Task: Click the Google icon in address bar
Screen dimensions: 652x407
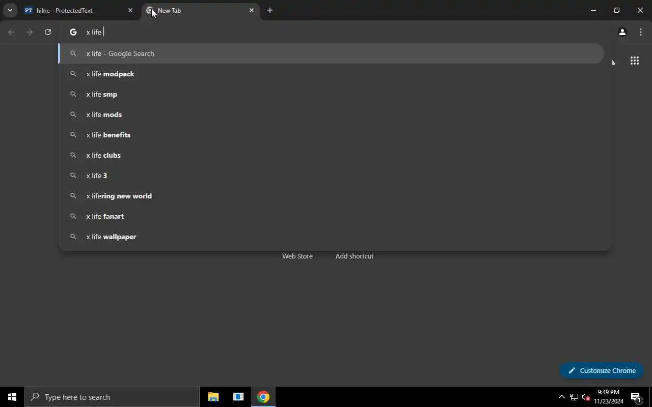Action: tap(73, 32)
